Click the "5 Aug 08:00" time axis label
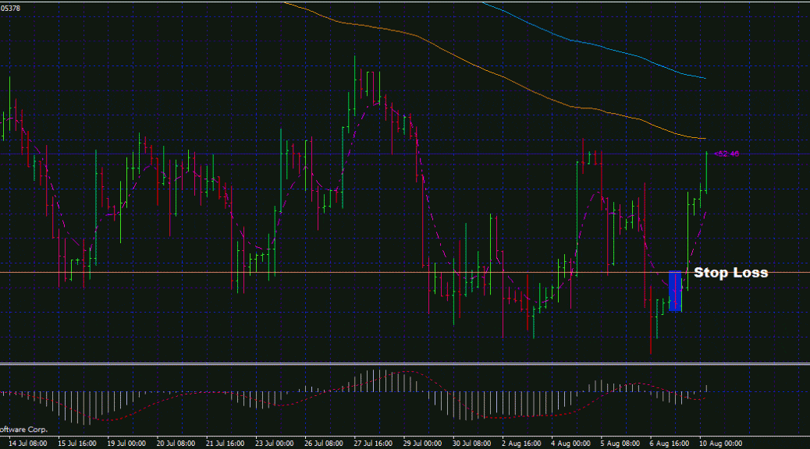 pyautogui.click(x=620, y=444)
